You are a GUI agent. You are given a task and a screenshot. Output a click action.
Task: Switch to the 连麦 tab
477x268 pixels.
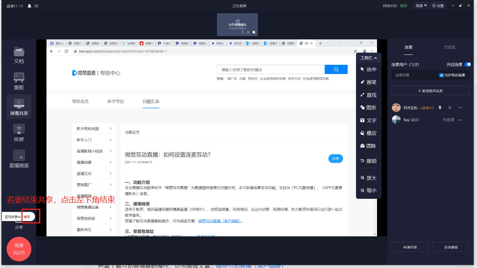(408, 47)
